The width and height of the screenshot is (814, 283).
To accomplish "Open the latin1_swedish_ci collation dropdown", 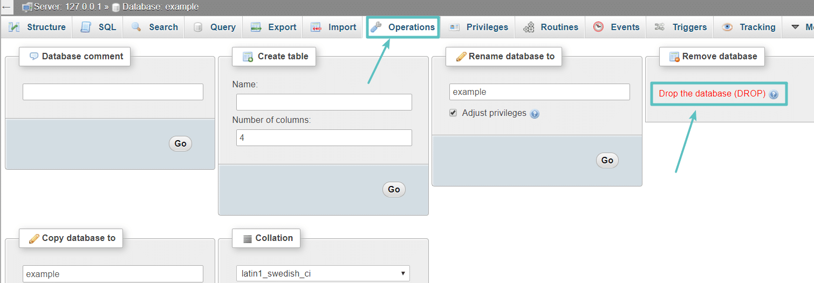I will [x=323, y=273].
